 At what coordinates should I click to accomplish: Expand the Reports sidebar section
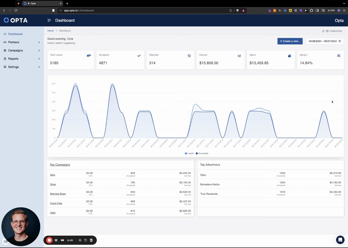pos(22,58)
